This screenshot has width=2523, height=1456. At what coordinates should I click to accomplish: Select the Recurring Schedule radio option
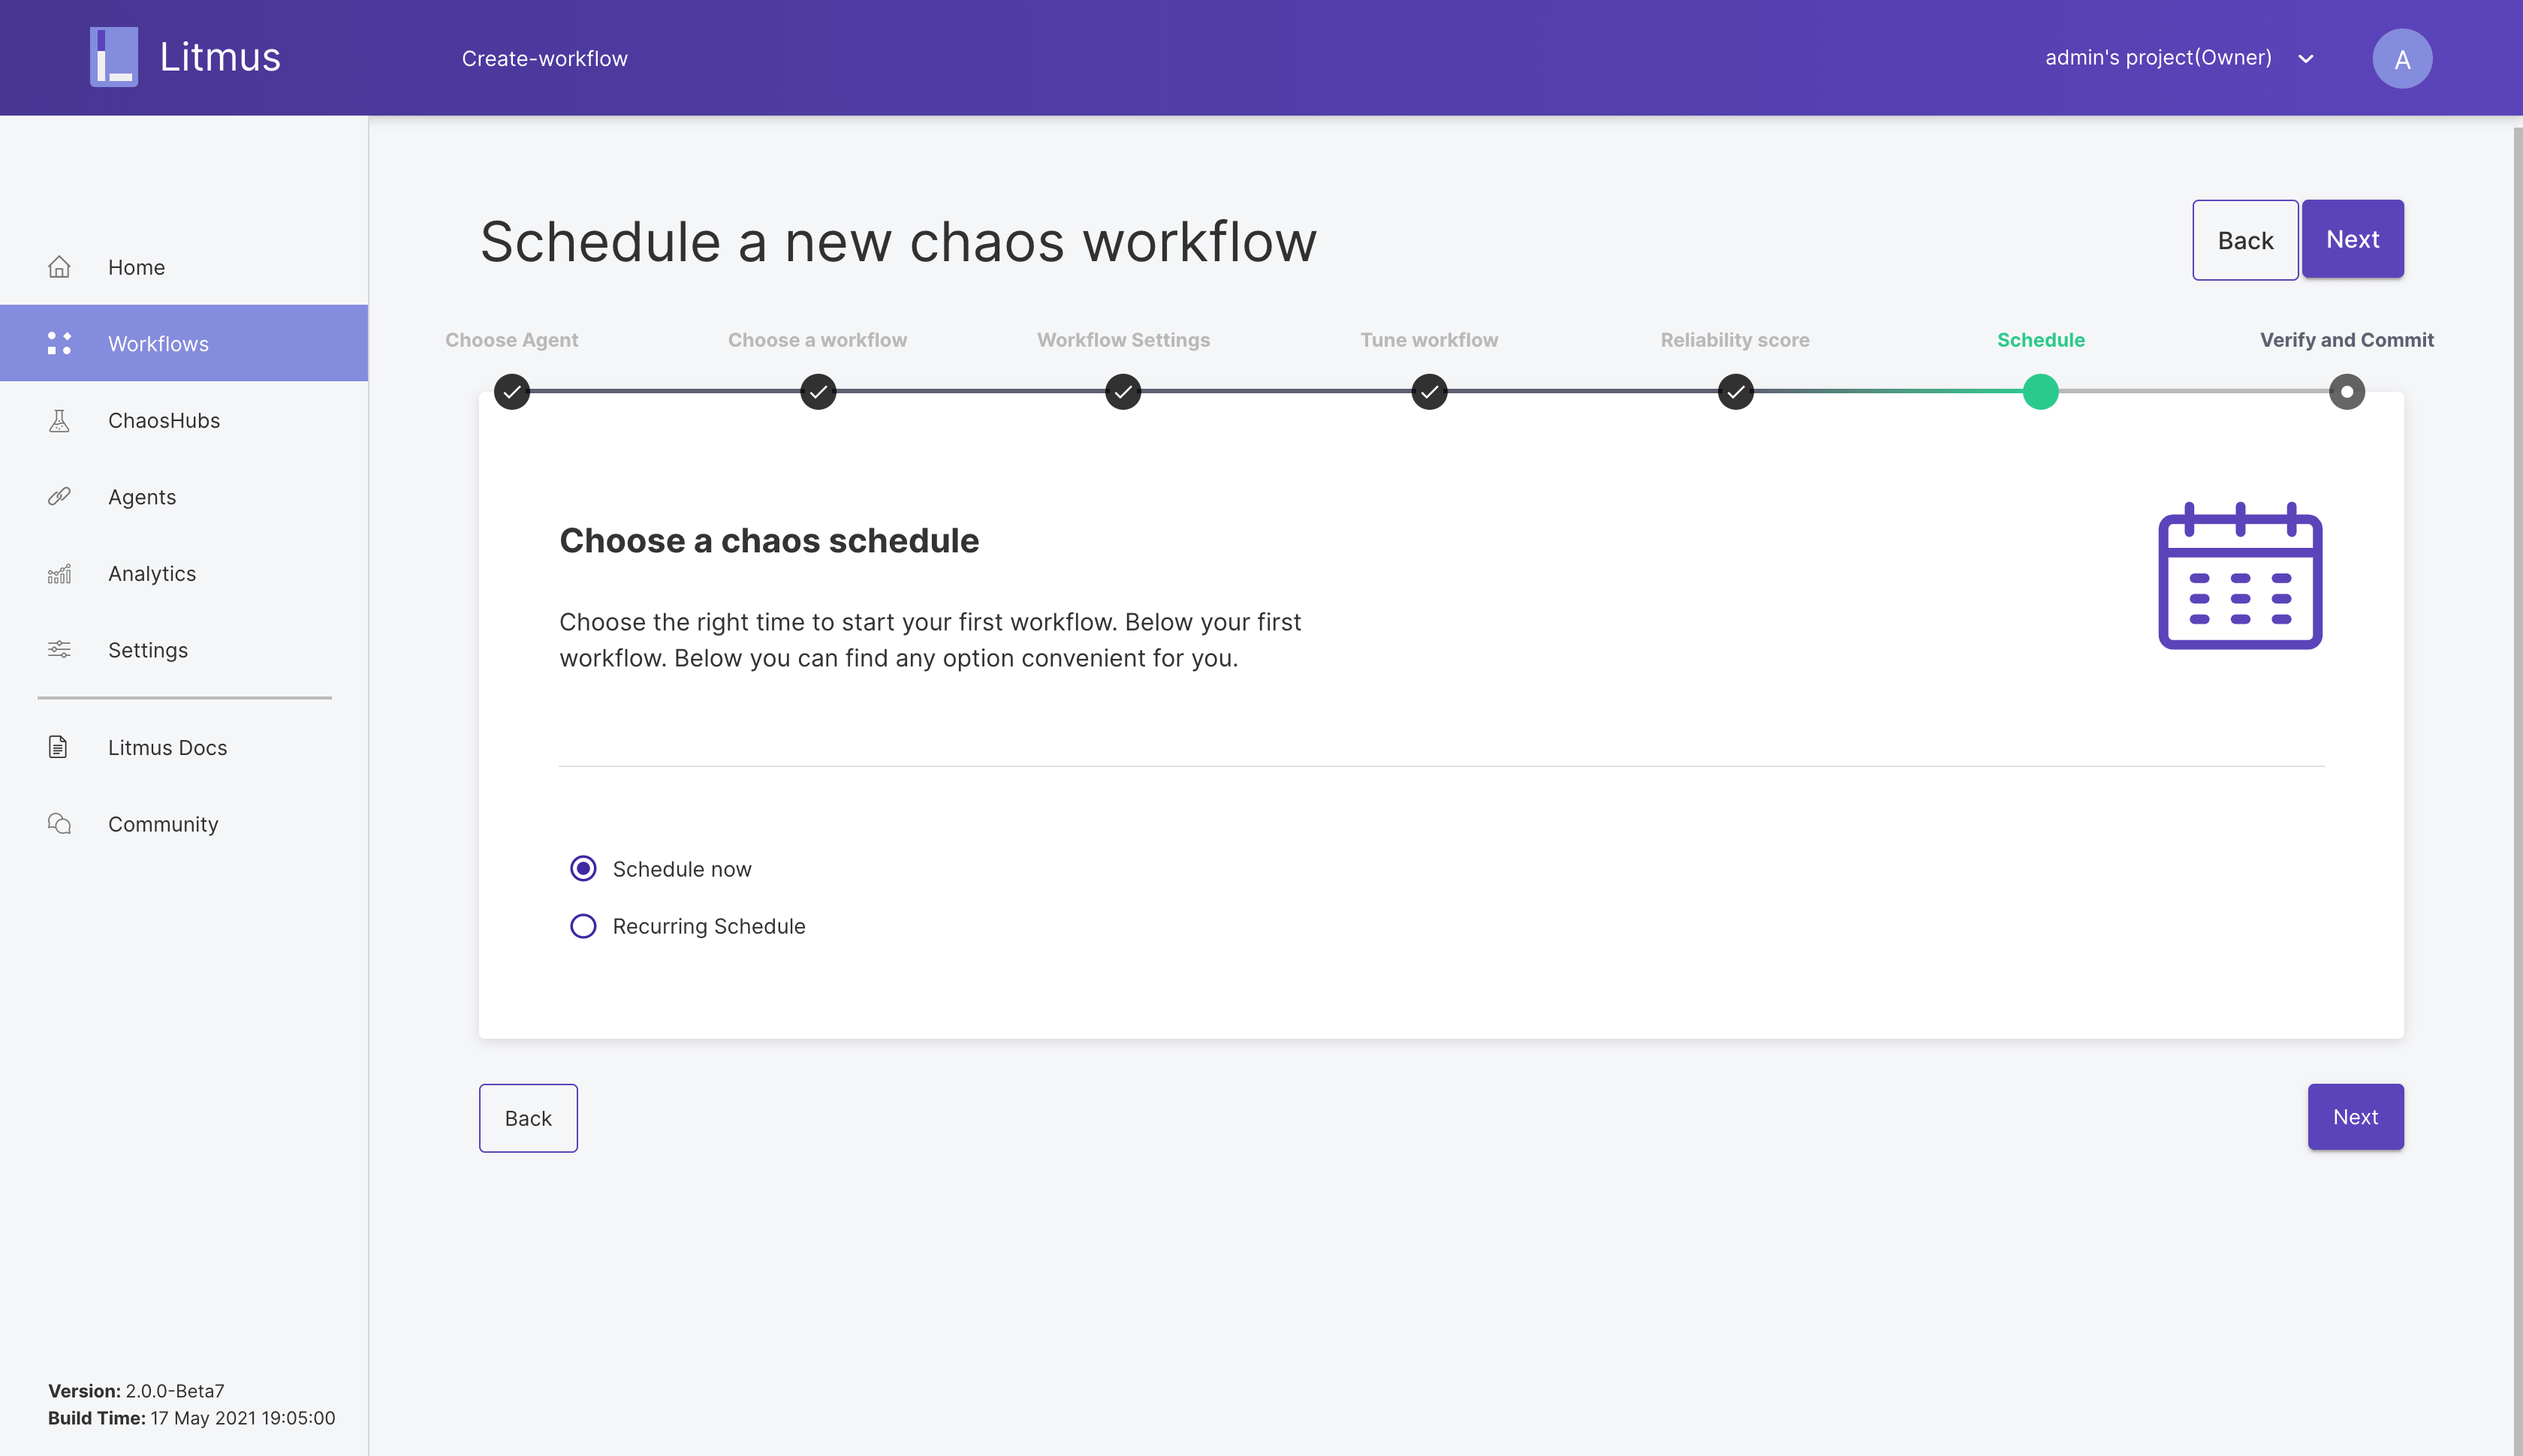click(x=583, y=926)
